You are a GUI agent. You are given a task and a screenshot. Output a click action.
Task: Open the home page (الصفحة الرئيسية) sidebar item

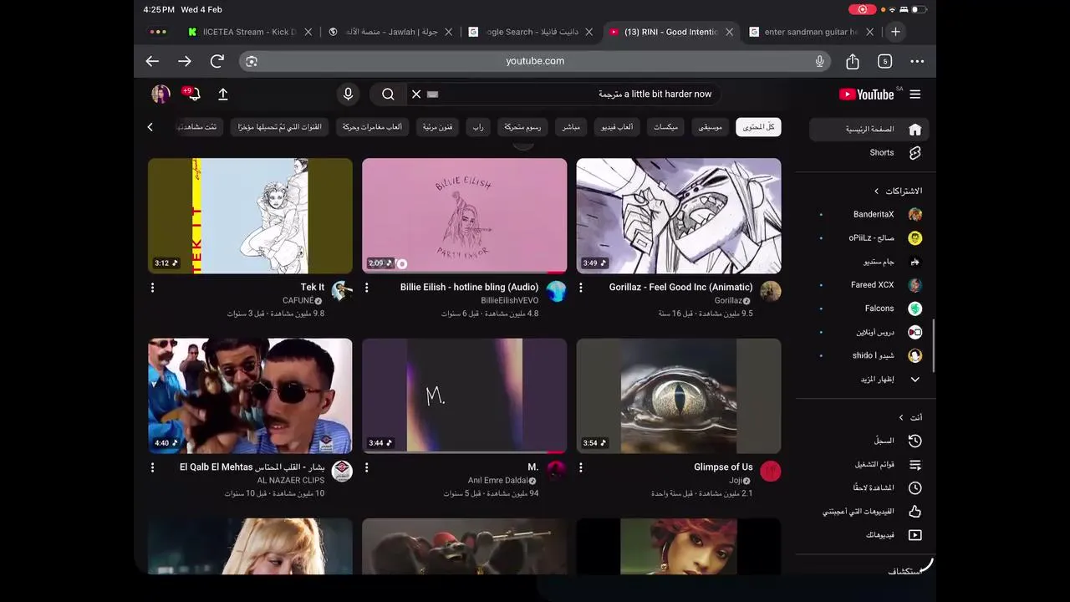coord(869,130)
